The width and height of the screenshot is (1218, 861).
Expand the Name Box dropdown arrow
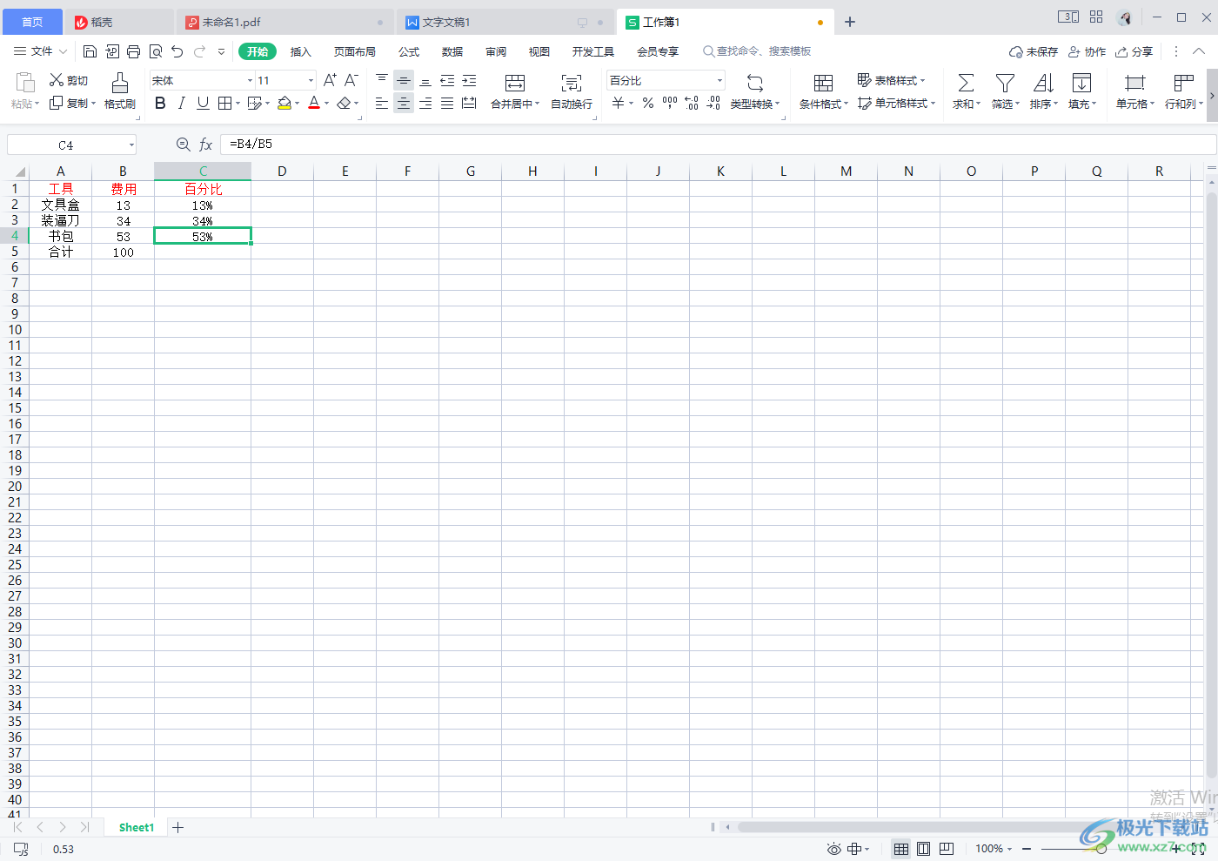pos(131,145)
